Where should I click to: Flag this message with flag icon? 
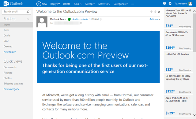click(101, 19)
